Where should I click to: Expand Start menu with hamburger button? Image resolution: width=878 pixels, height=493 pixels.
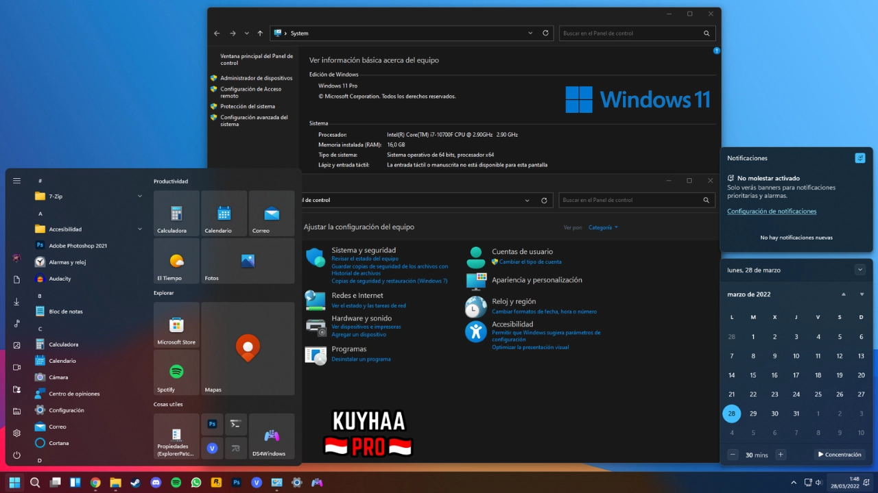click(x=16, y=181)
